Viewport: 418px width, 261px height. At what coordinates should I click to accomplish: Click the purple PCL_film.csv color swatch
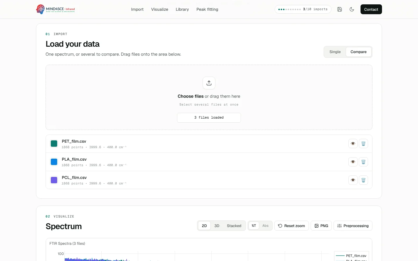click(x=54, y=180)
